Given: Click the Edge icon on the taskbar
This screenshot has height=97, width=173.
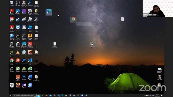Looking at the screenshot, I should (62, 95).
